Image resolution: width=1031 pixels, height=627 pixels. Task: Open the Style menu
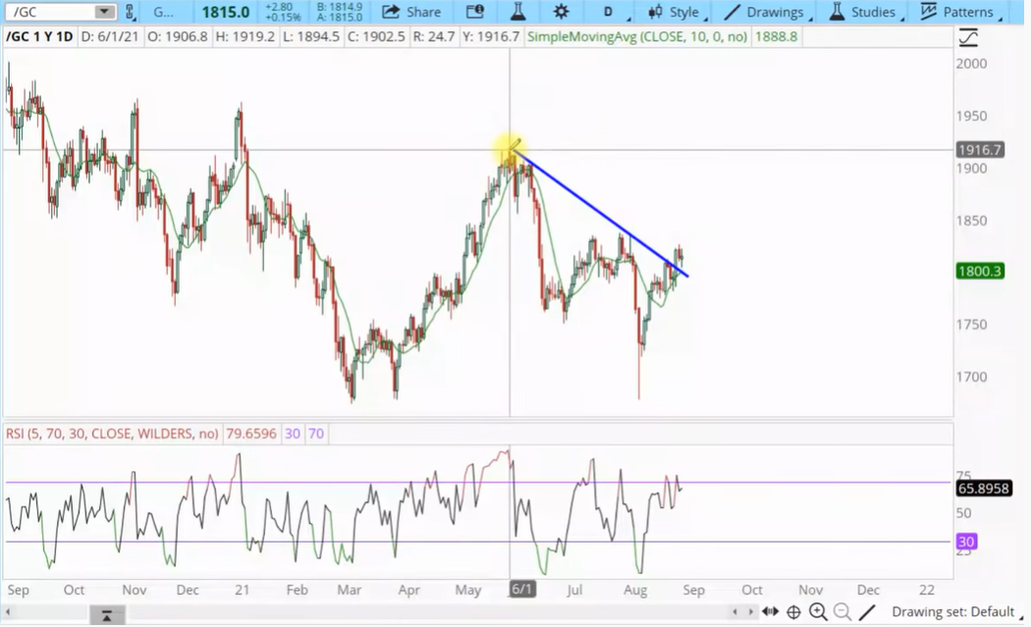point(676,12)
